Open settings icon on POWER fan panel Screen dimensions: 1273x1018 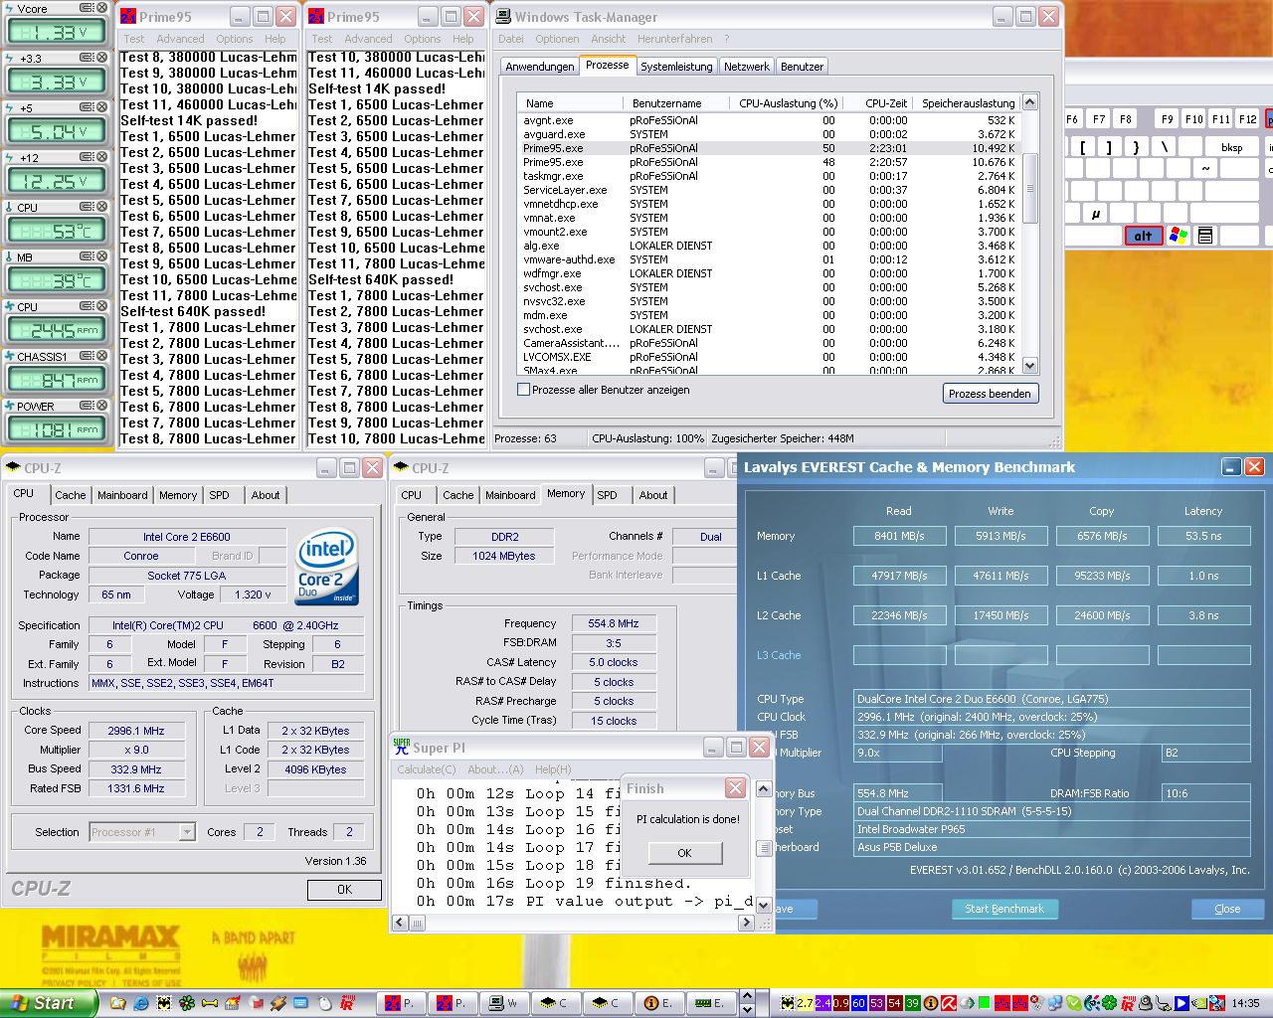[87, 406]
